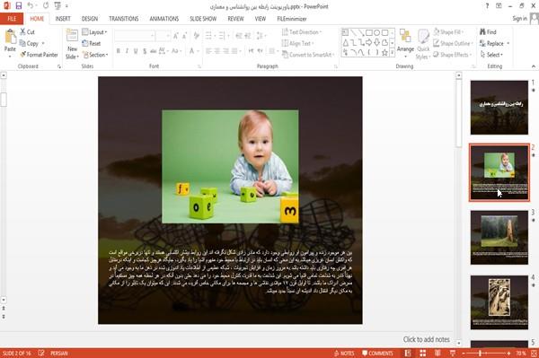The image size is (539, 358).
Task: Click Sign in link
Action: (x=519, y=19)
